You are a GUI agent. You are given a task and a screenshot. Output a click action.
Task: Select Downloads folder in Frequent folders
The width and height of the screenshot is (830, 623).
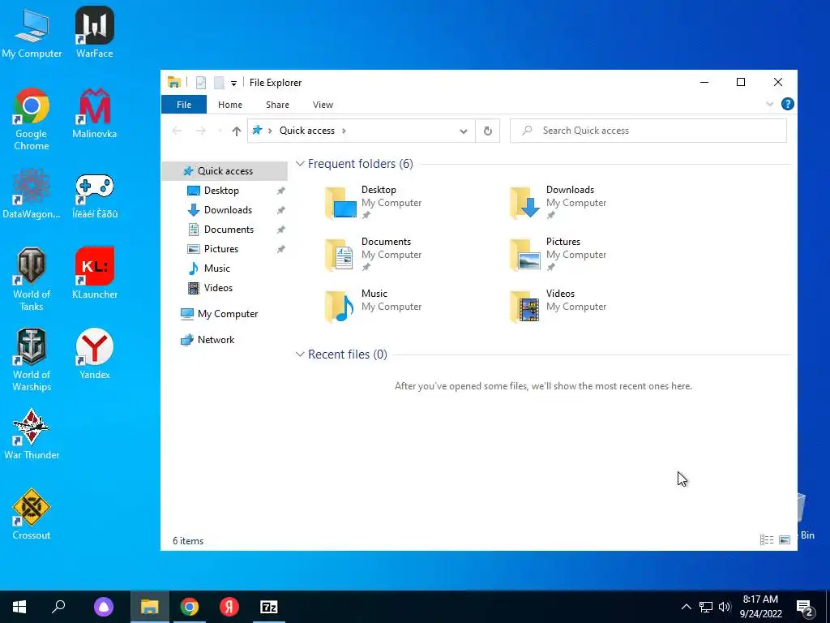pyautogui.click(x=558, y=202)
